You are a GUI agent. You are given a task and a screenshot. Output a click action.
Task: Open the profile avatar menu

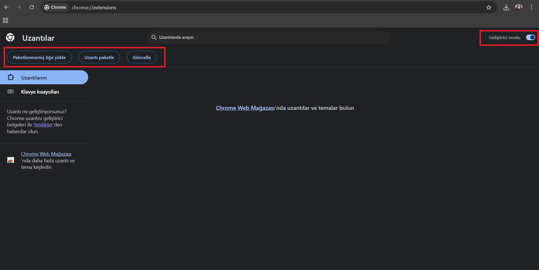519,7
